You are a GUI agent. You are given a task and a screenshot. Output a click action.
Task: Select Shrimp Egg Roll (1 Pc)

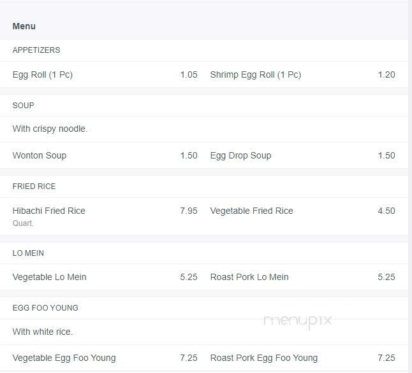(255, 74)
